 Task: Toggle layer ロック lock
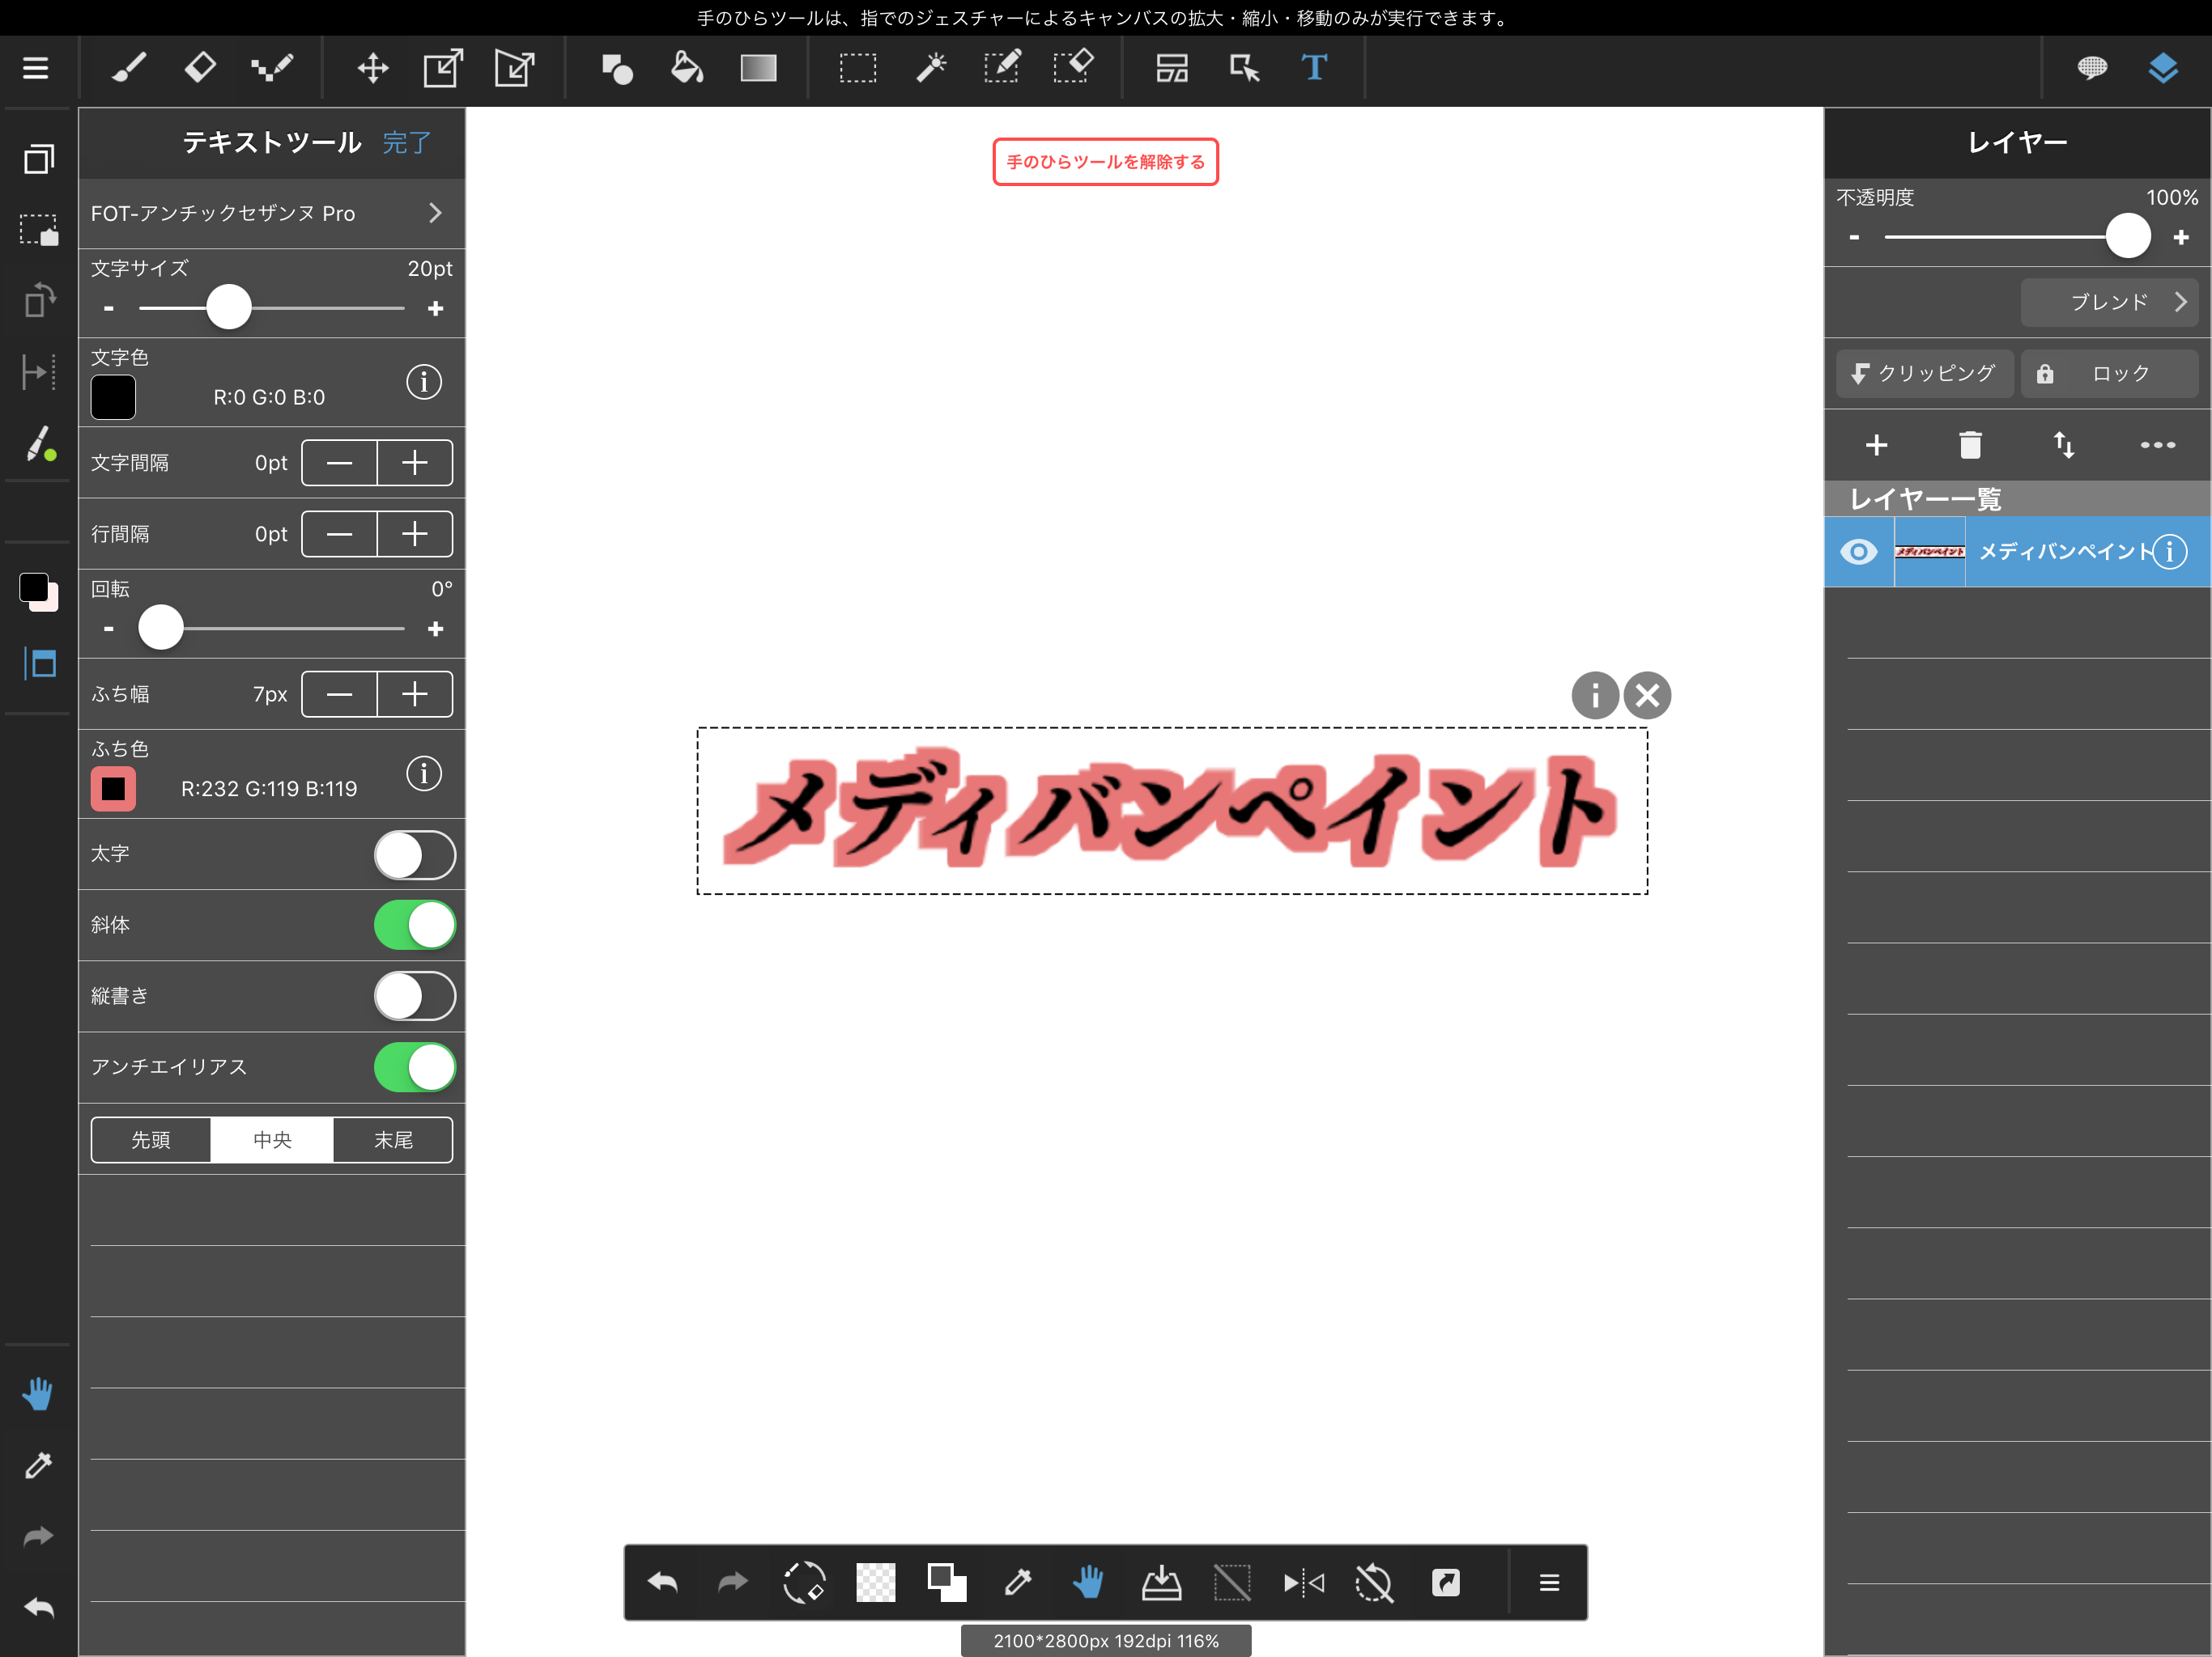click(2109, 374)
